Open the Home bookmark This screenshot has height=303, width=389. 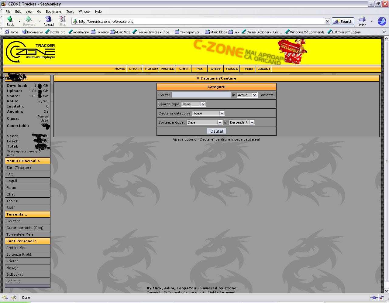[x=12, y=32]
